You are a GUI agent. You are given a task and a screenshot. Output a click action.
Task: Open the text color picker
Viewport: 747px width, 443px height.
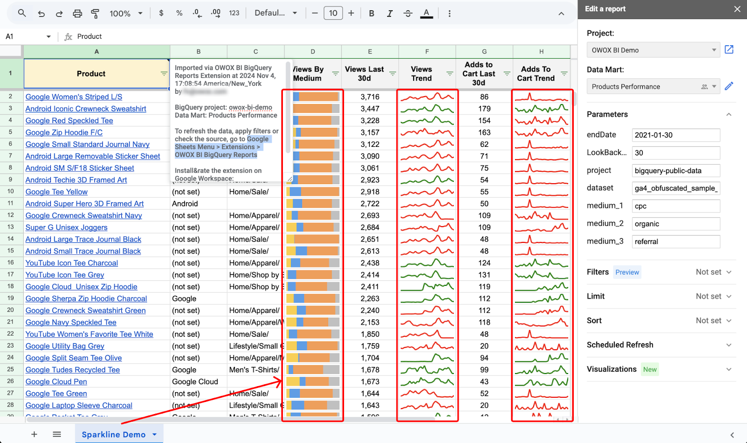click(426, 14)
